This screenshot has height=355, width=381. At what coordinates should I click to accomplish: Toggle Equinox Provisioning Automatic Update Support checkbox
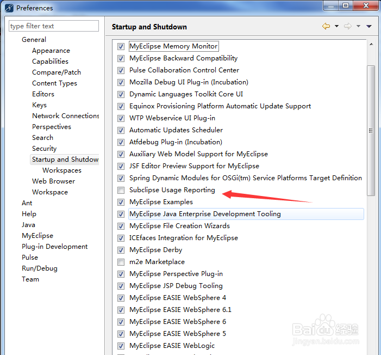point(121,106)
